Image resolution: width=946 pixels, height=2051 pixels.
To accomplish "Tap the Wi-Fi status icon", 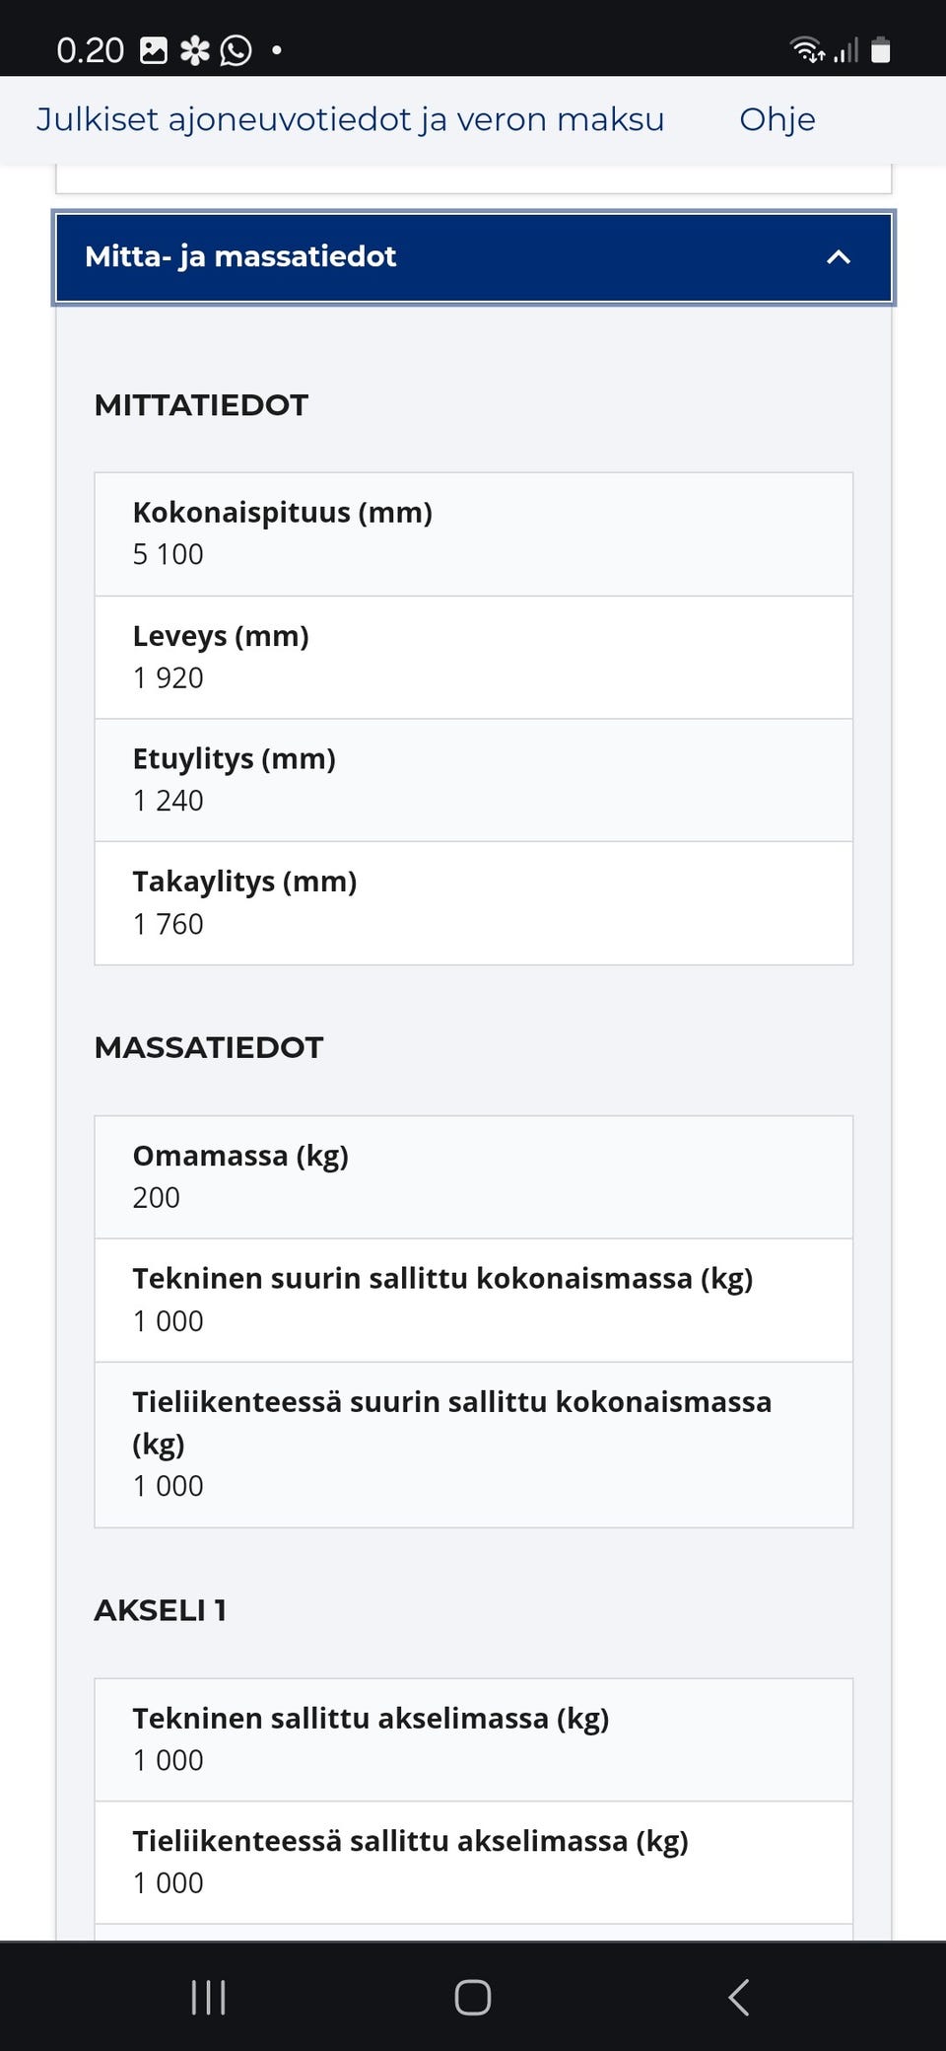I will click(x=805, y=48).
